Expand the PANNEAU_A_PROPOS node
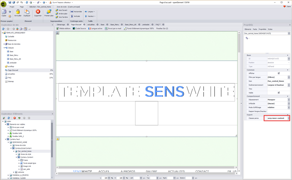 click(8, 175)
